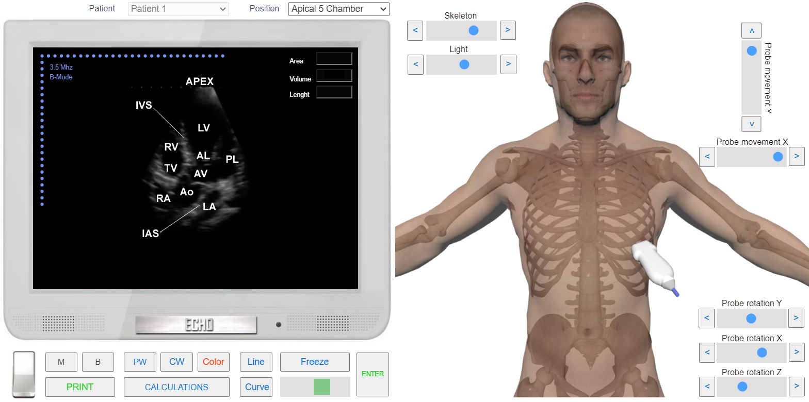Image resolution: width=809 pixels, height=402 pixels.
Task: Click the Probe movement X slider
Action: point(752,156)
